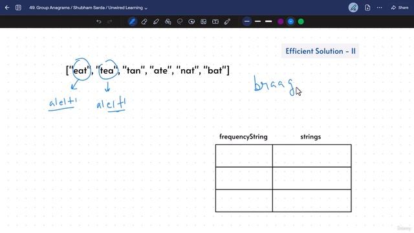
Task: Click the Share button
Action: click(400, 8)
